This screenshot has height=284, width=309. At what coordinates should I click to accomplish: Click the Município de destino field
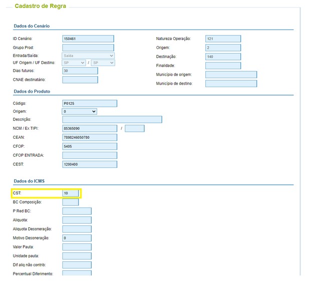click(x=231, y=84)
